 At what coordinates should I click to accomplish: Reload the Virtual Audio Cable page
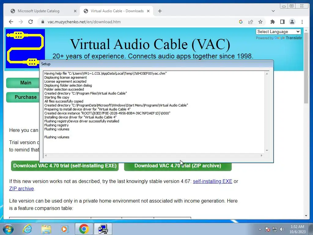31,22
